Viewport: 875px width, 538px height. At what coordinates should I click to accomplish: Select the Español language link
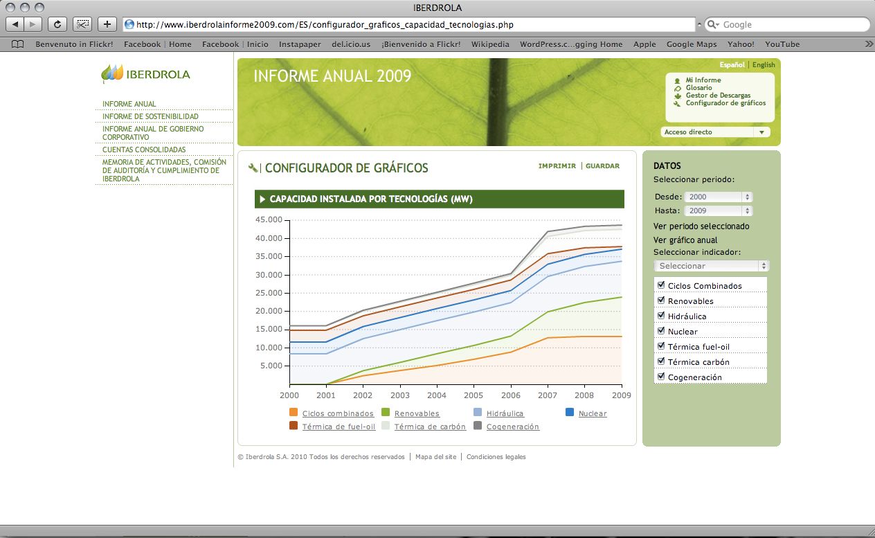732,65
